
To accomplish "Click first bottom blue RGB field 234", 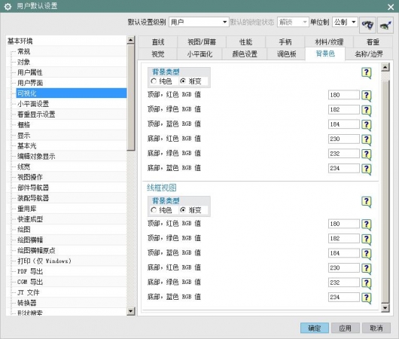I will coord(343,168).
